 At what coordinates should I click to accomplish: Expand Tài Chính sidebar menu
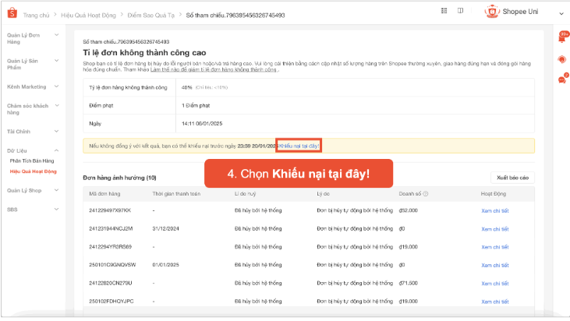(57, 132)
